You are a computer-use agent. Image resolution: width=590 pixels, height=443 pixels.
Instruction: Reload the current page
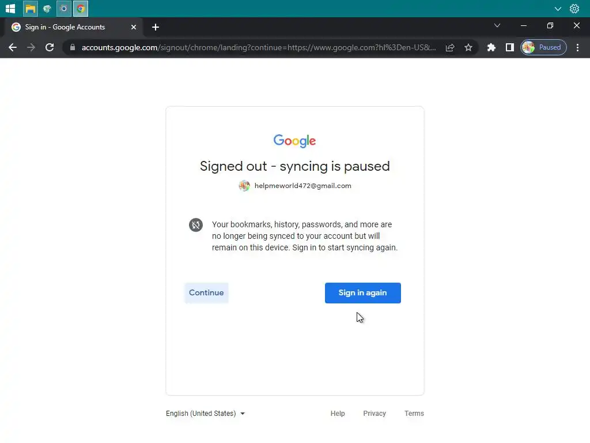click(x=50, y=47)
